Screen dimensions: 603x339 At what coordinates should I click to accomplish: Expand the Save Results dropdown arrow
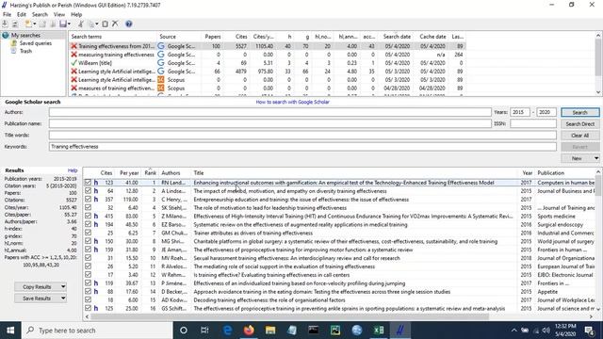[63, 299]
